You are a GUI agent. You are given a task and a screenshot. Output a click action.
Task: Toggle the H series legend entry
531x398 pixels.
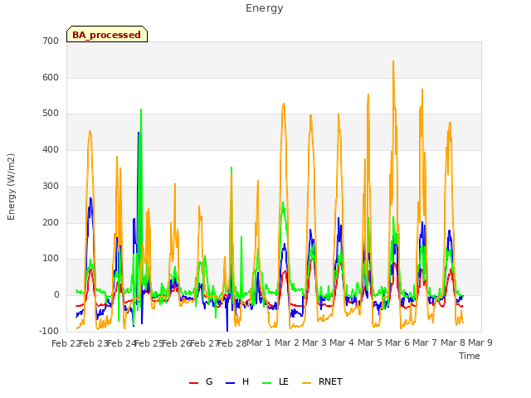click(x=237, y=382)
